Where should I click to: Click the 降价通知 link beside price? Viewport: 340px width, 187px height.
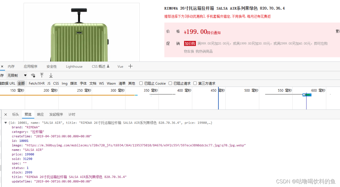214,33
